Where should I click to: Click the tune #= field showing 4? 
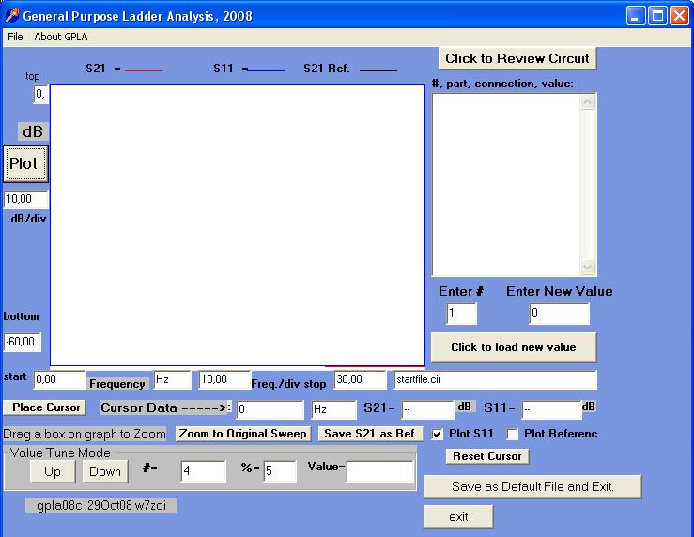tap(203, 471)
